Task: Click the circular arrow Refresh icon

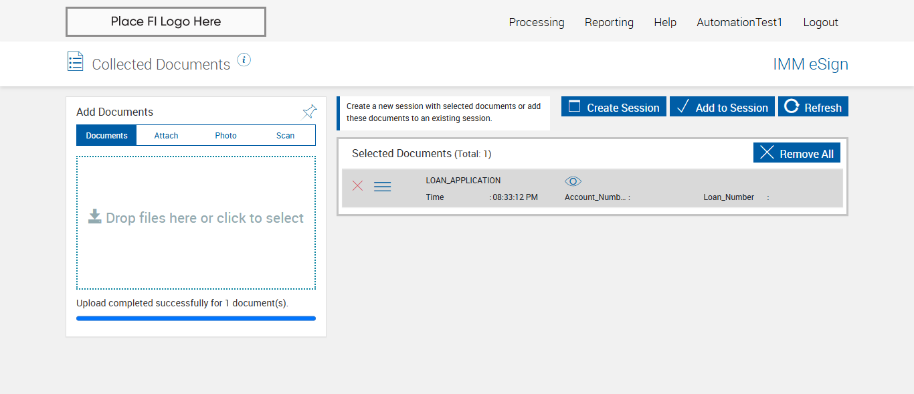Action: coord(792,107)
